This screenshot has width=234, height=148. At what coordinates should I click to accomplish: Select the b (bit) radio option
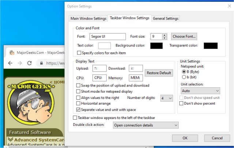pyautogui.click(x=184, y=77)
